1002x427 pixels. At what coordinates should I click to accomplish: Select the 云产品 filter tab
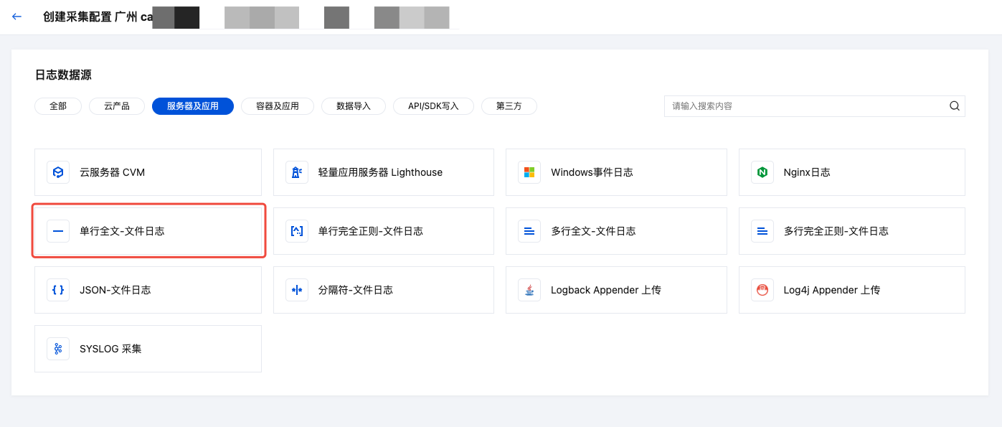click(x=117, y=106)
